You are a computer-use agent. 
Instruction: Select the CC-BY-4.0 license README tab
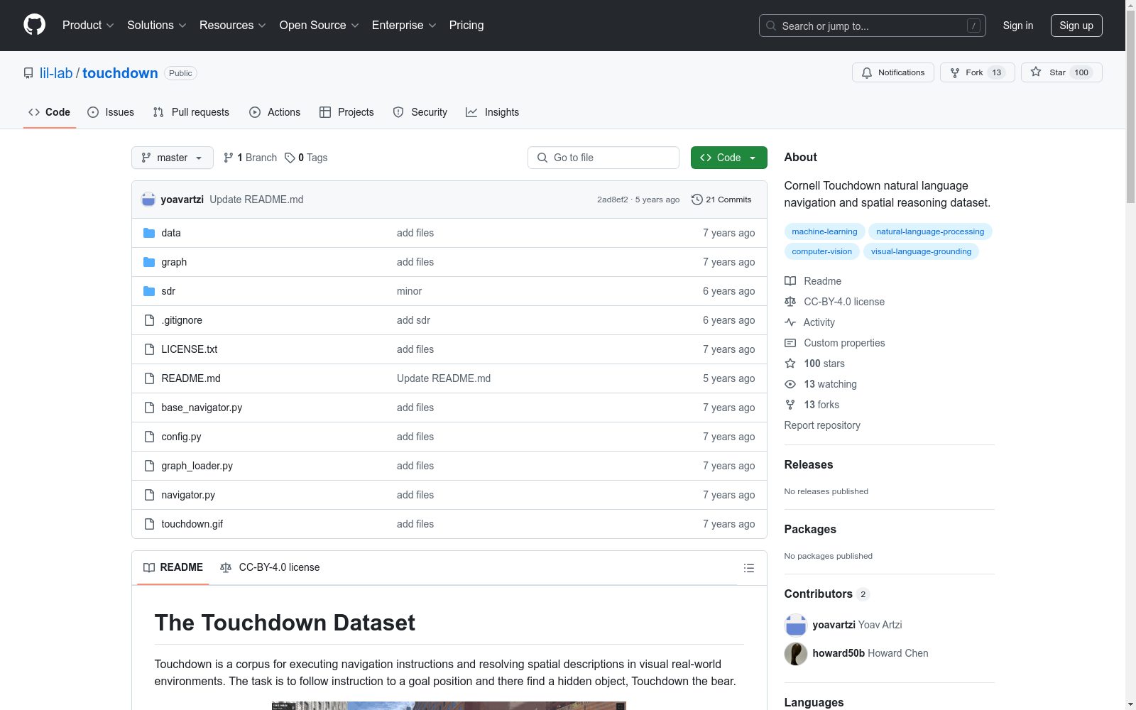[x=270, y=567]
